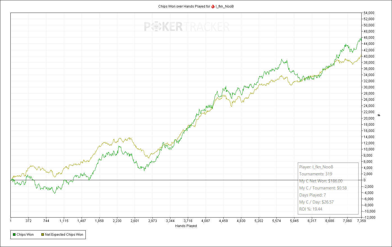
Task: Click the 5,202 x-axis tick label
Action: tap(259, 221)
